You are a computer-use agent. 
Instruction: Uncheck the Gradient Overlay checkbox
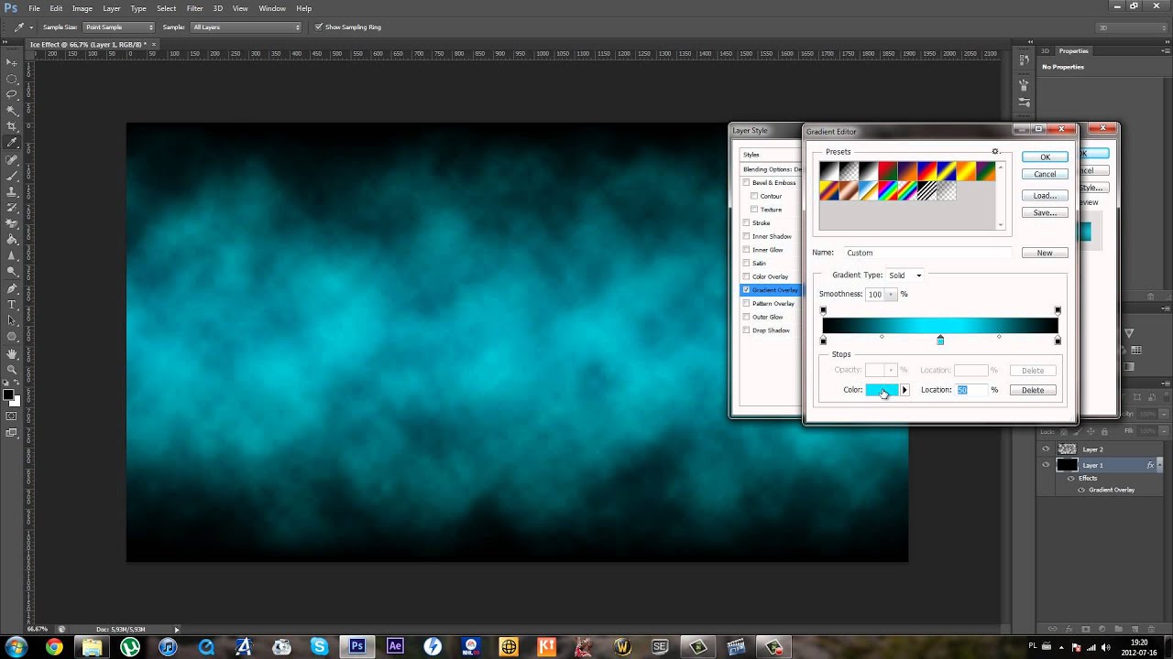point(746,289)
